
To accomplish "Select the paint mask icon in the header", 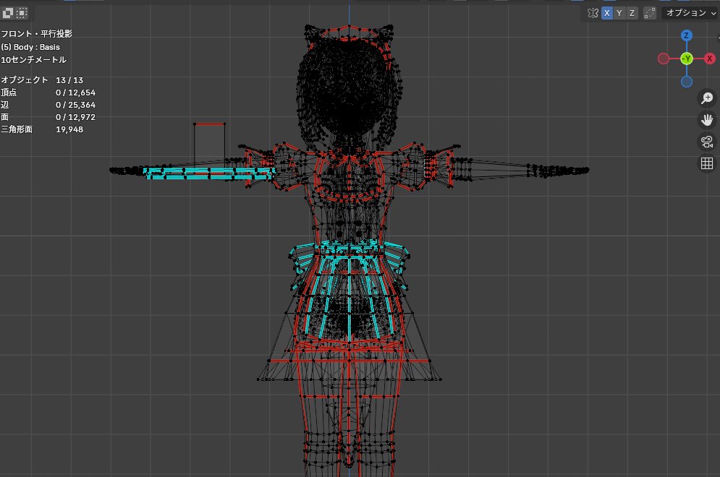I will (x=7, y=12).
